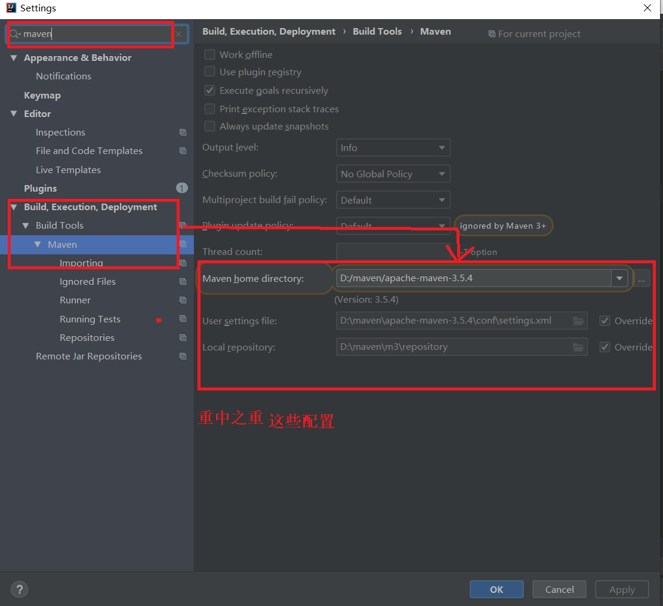Enable the Work offline checkbox
The height and width of the screenshot is (606, 663).
coord(209,54)
